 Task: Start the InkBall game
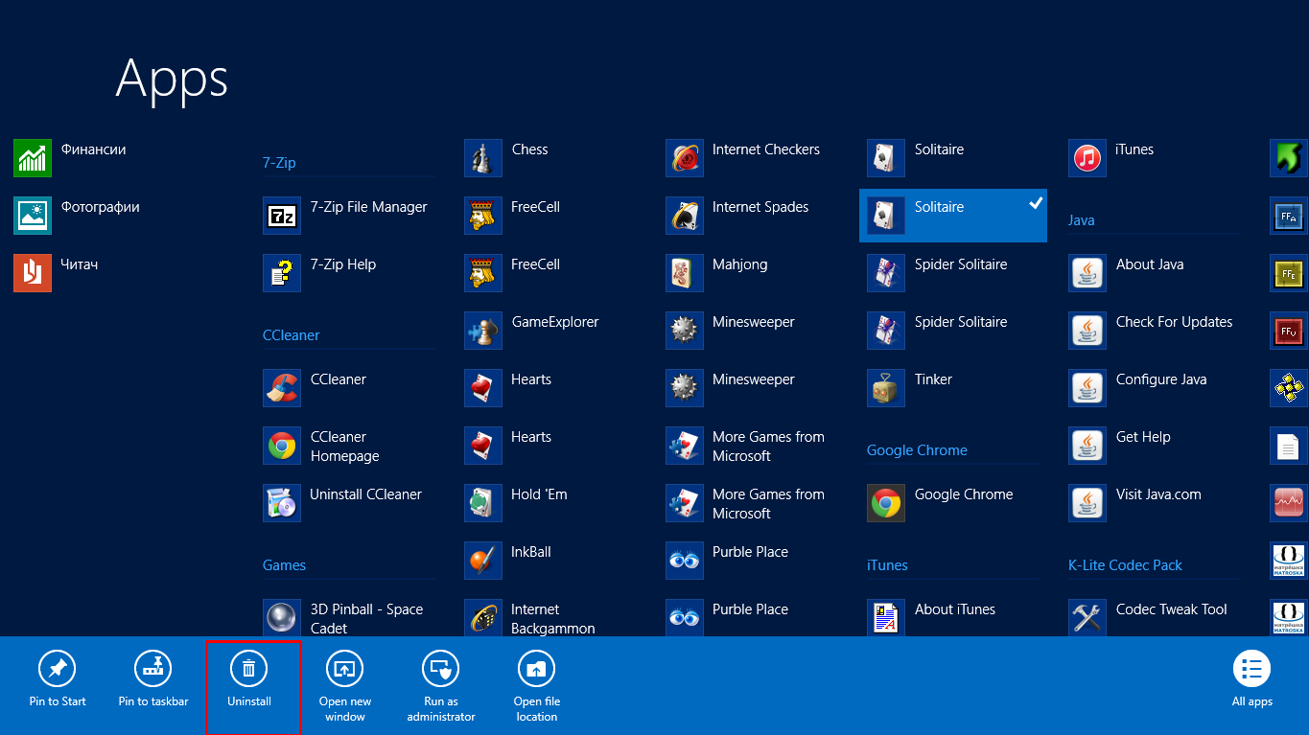pos(507,561)
